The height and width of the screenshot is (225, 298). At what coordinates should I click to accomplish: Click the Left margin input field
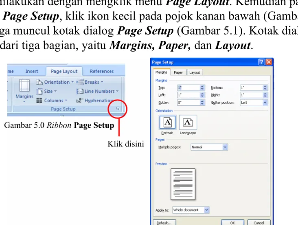[x=188, y=95]
